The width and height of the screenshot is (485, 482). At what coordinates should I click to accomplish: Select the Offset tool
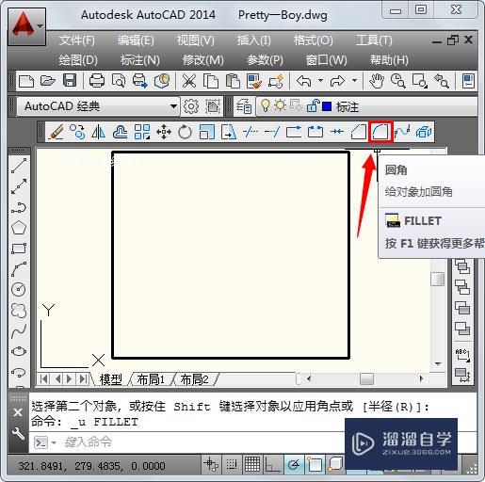(121, 132)
